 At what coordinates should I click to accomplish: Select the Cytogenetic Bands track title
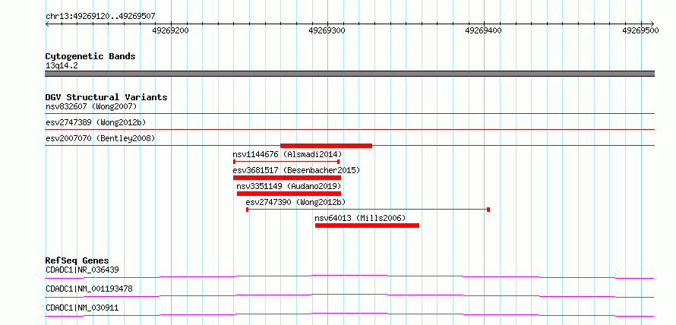click(x=90, y=56)
